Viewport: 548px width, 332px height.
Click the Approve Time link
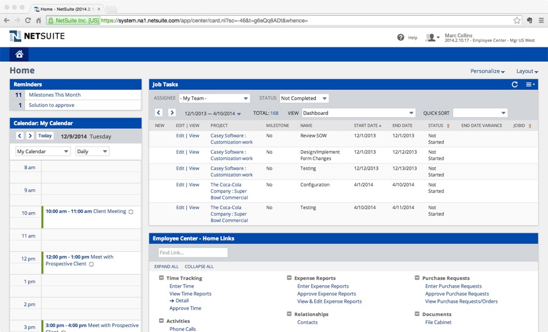185,308
